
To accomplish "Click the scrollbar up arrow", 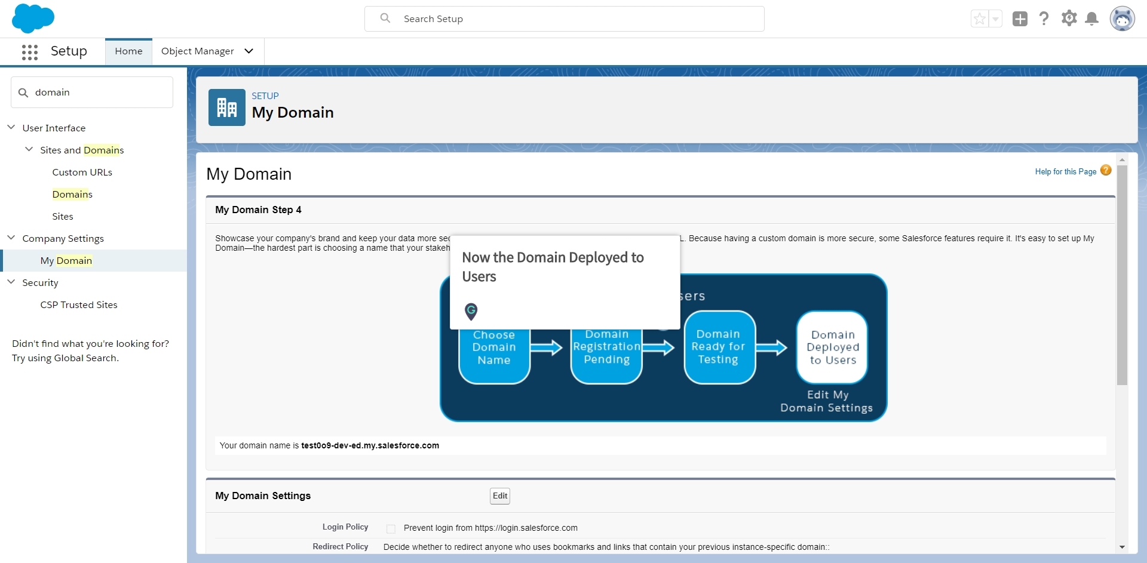I will click(1122, 159).
